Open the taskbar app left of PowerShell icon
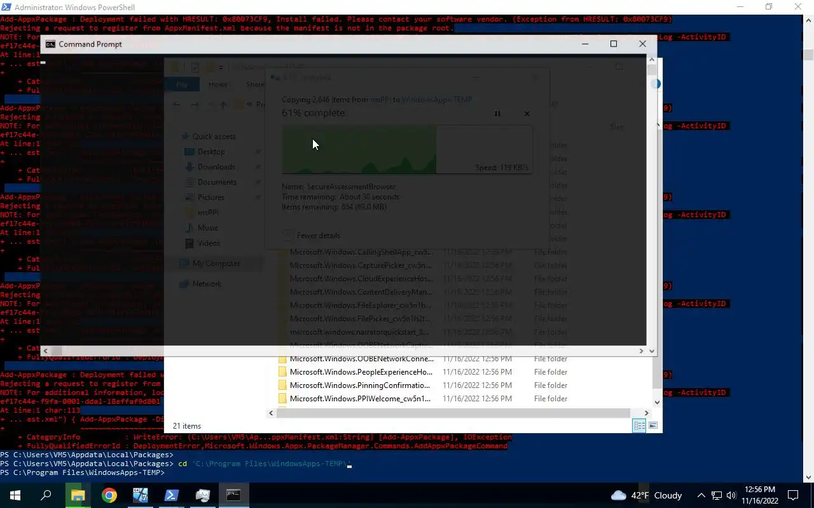 [x=140, y=495]
